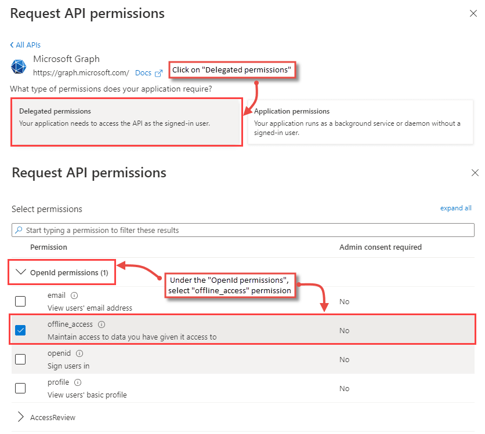Screen dimensions: 485x434
Task: Close the lower Request API permissions panel
Action: [475, 173]
